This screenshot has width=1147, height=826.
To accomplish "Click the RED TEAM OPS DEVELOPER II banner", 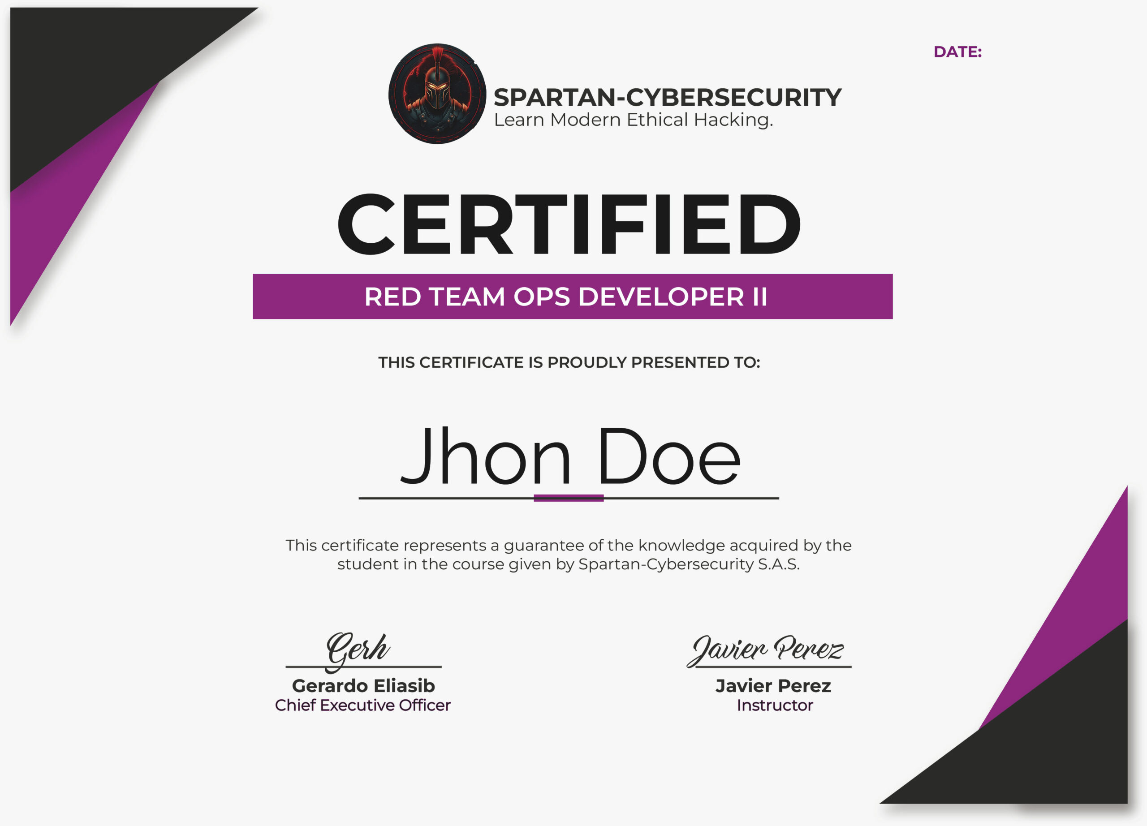I will click(x=573, y=296).
